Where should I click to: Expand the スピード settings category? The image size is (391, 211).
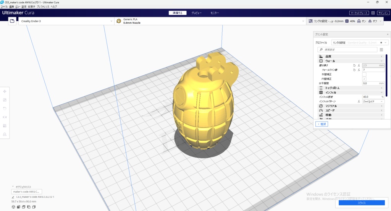[x=351, y=110]
